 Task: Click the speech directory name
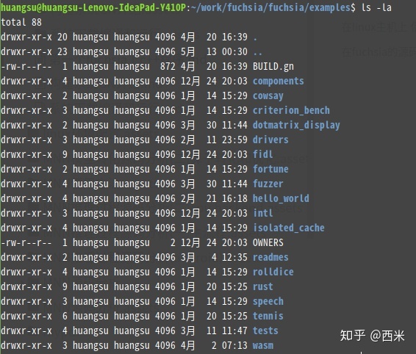point(268,302)
